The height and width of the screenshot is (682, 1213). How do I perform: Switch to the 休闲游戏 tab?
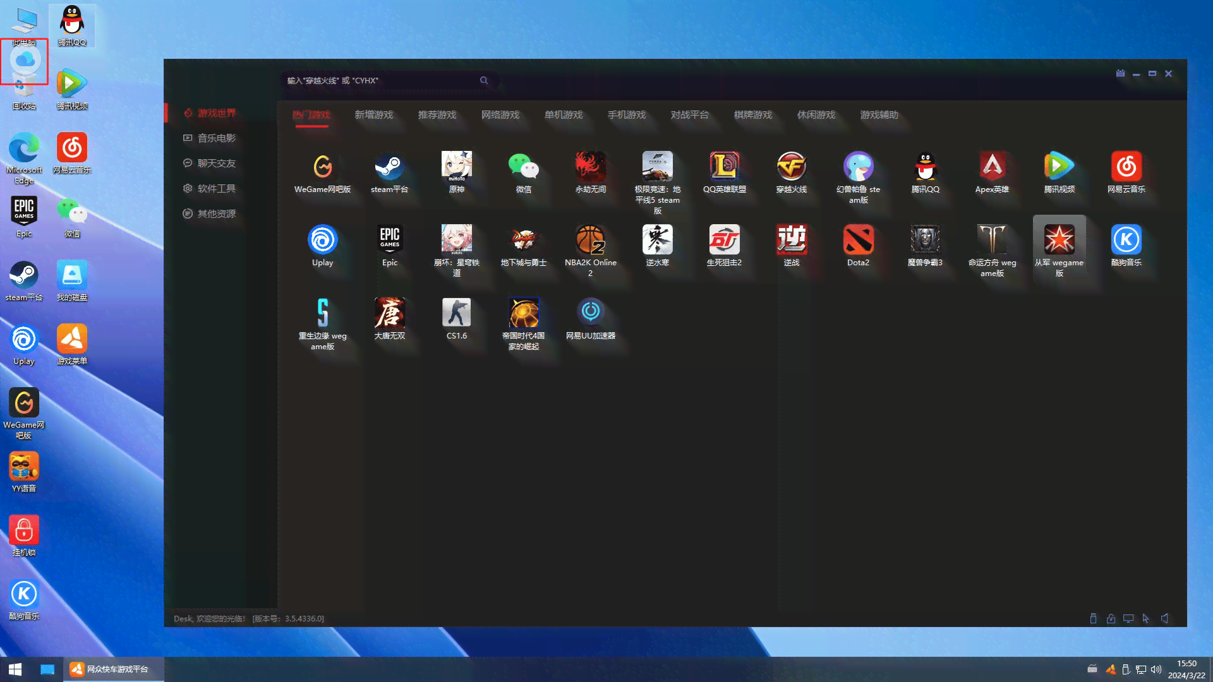click(x=816, y=115)
